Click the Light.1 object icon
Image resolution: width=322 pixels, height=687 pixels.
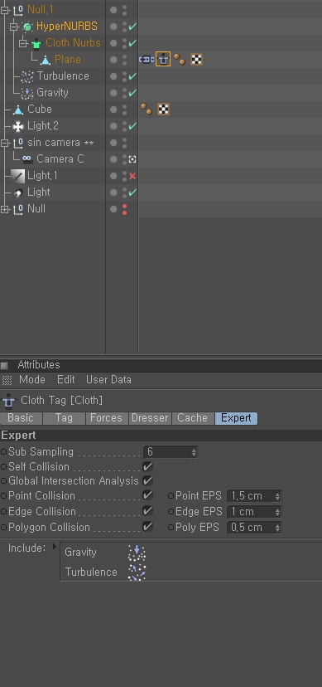coord(18,176)
